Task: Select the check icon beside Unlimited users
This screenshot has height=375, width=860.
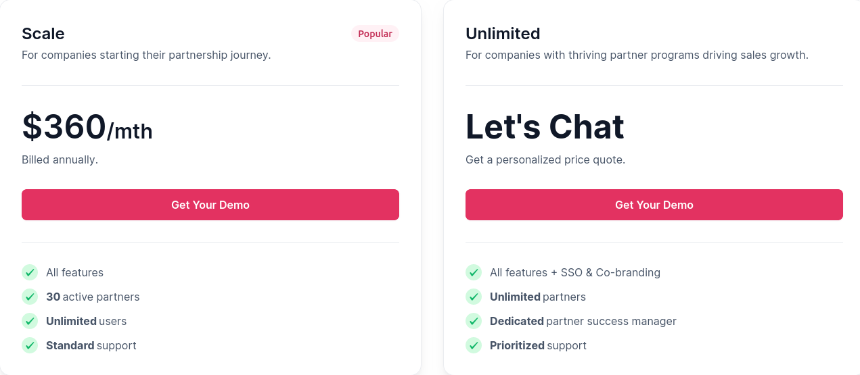Action: pyautogui.click(x=29, y=321)
